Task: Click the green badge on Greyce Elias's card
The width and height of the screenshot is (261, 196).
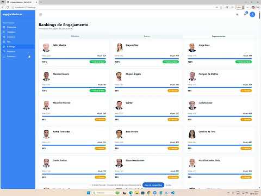Action: (x=171, y=62)
